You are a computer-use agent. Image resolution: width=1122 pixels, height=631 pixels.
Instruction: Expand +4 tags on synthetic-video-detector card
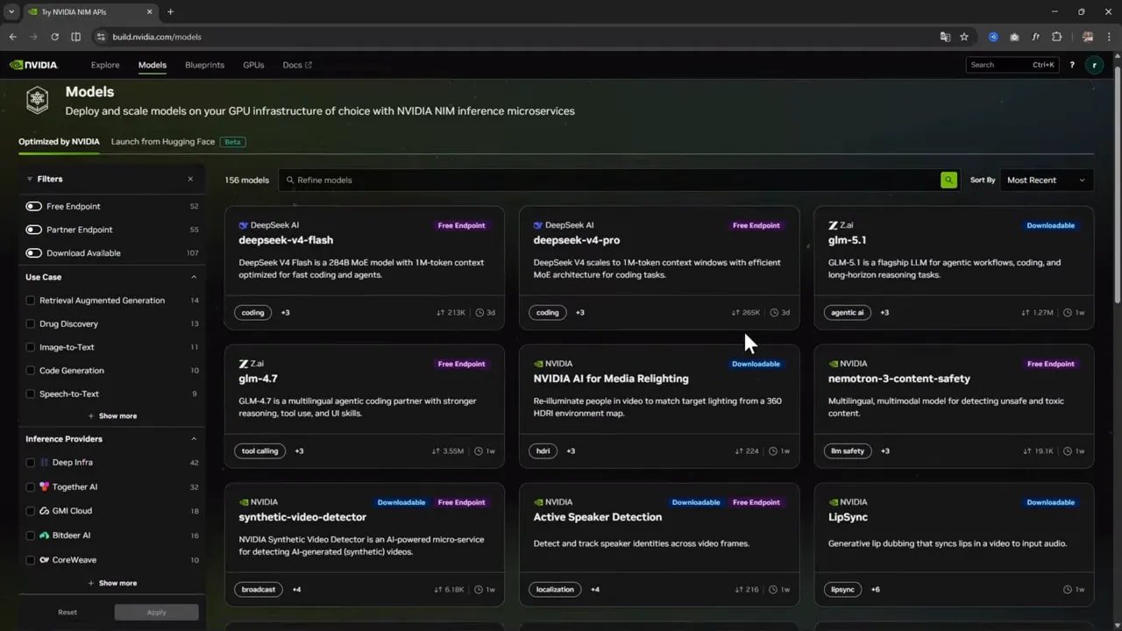296,590
